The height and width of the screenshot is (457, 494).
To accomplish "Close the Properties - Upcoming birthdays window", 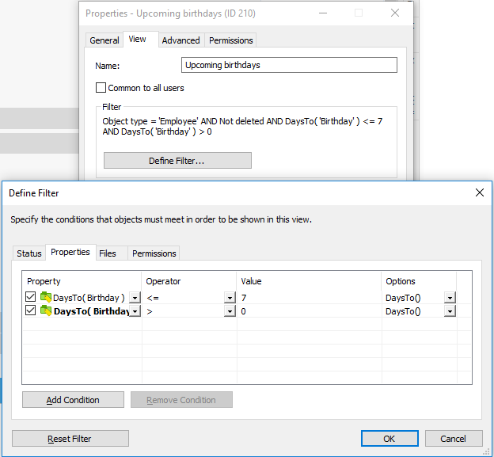I will [395, 13].
